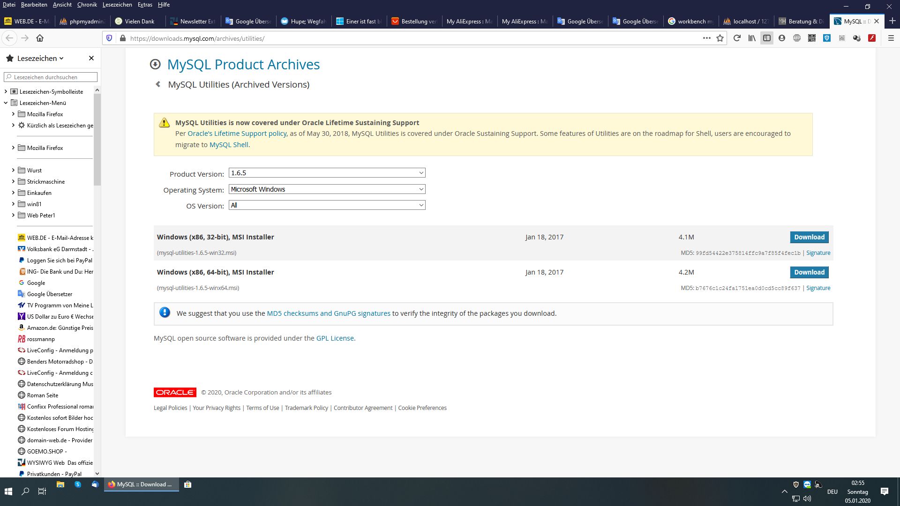Open the Firefox account icon

tap(782, 38)
